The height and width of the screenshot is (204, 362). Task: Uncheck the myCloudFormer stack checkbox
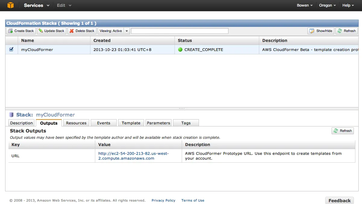point(11,49)
